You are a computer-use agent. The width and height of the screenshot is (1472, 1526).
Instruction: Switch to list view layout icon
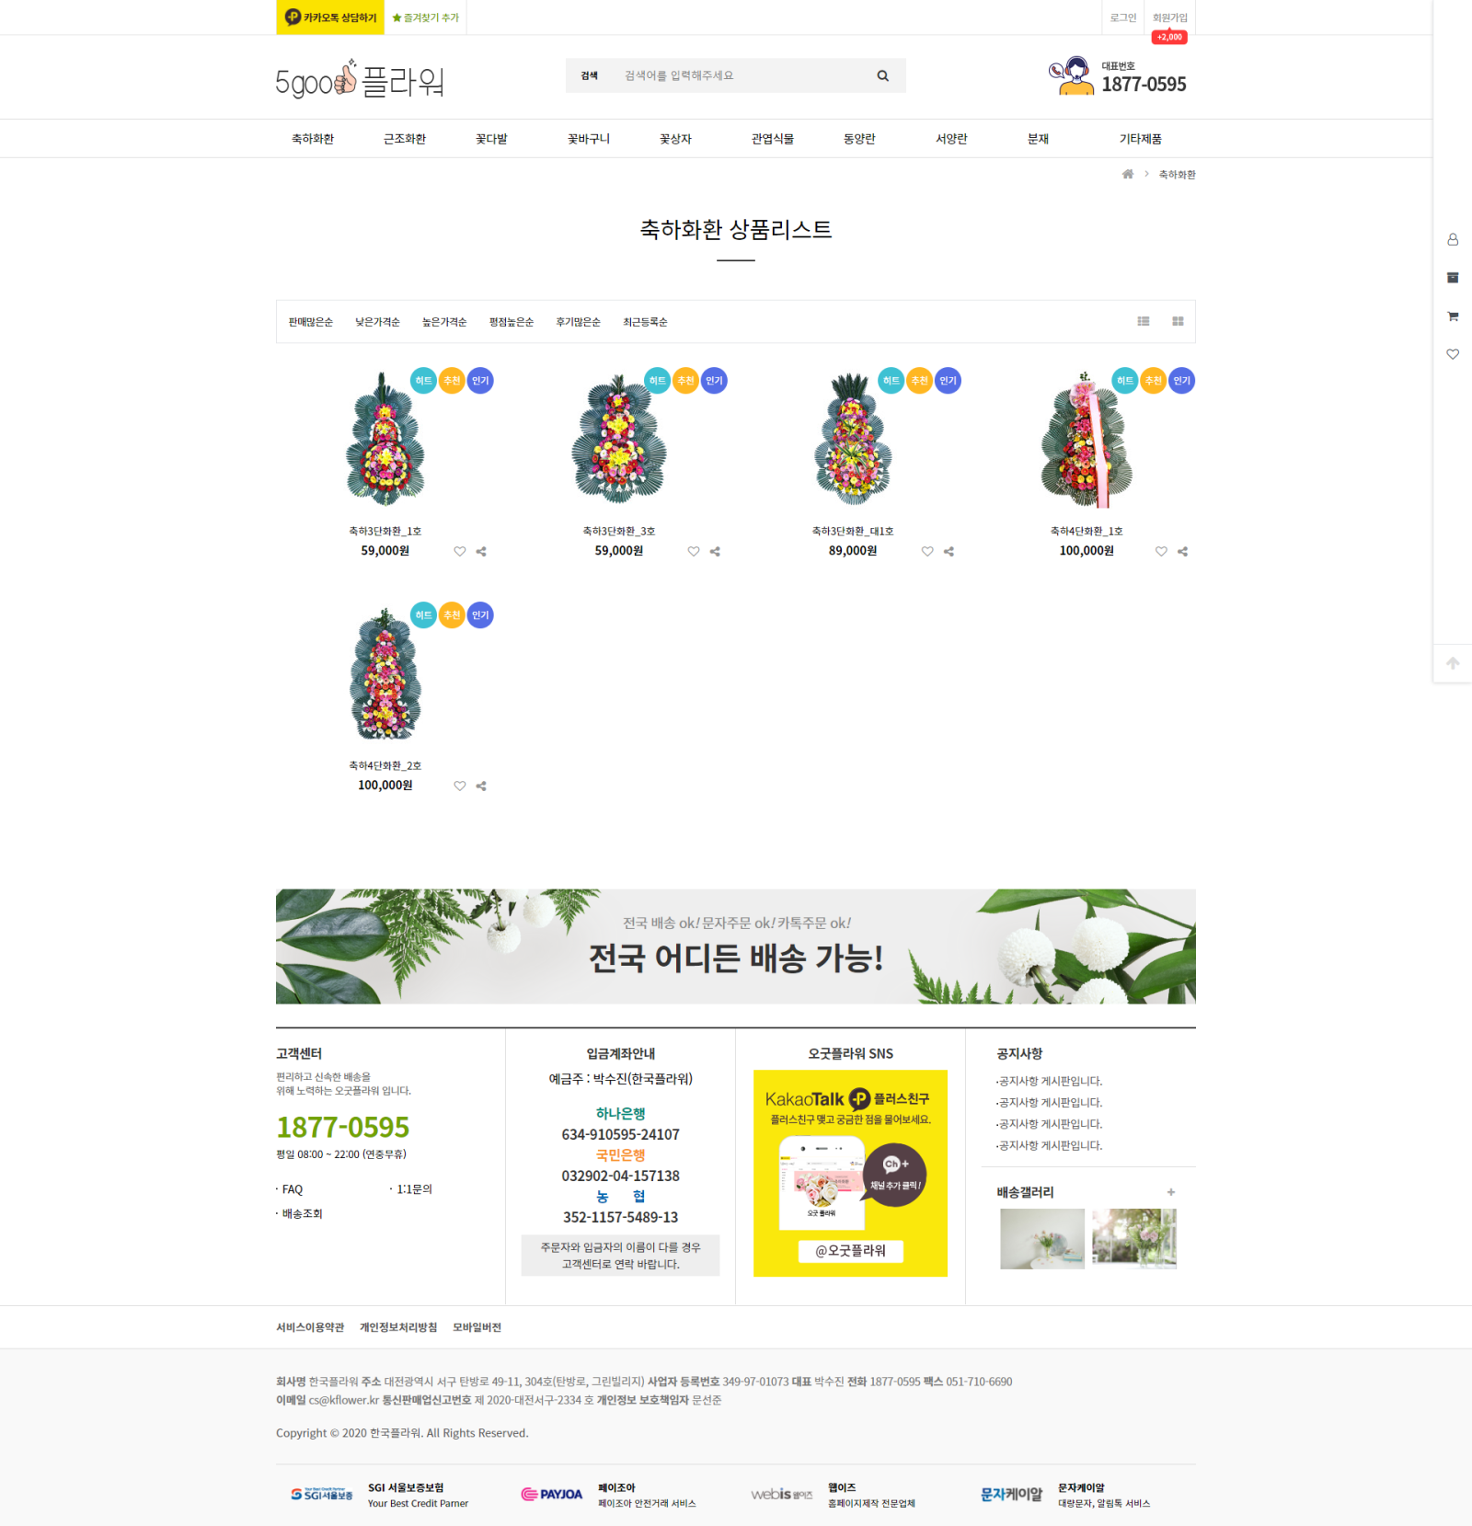[x=1144, y=321]
